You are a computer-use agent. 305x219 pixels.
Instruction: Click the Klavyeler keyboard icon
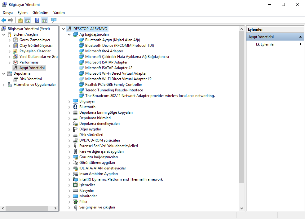[75, 191]
